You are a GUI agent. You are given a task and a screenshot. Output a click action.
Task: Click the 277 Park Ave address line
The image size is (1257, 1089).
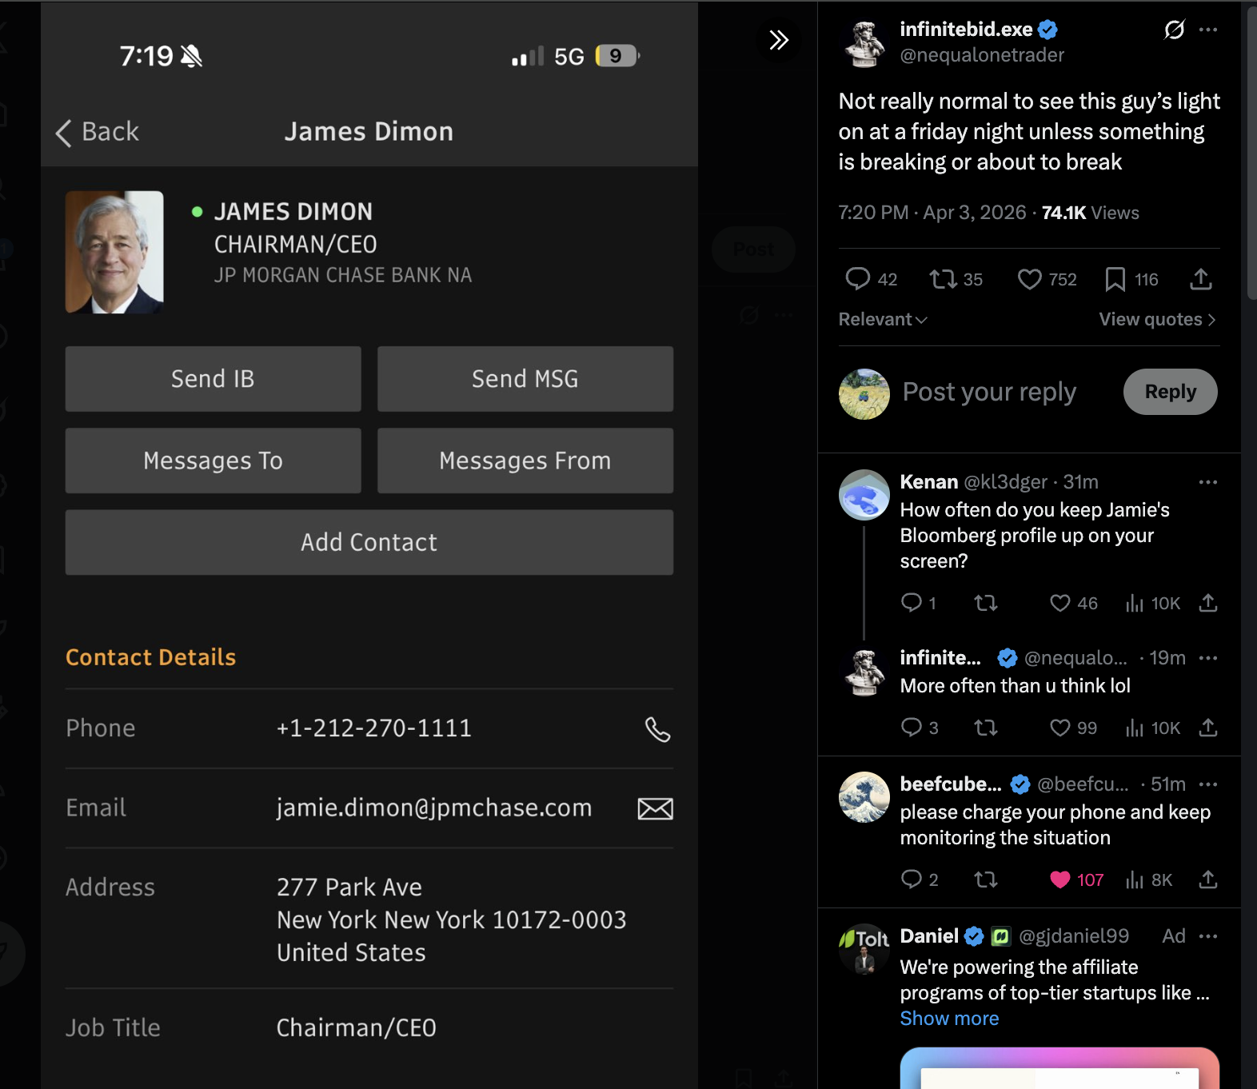[349, 888]
